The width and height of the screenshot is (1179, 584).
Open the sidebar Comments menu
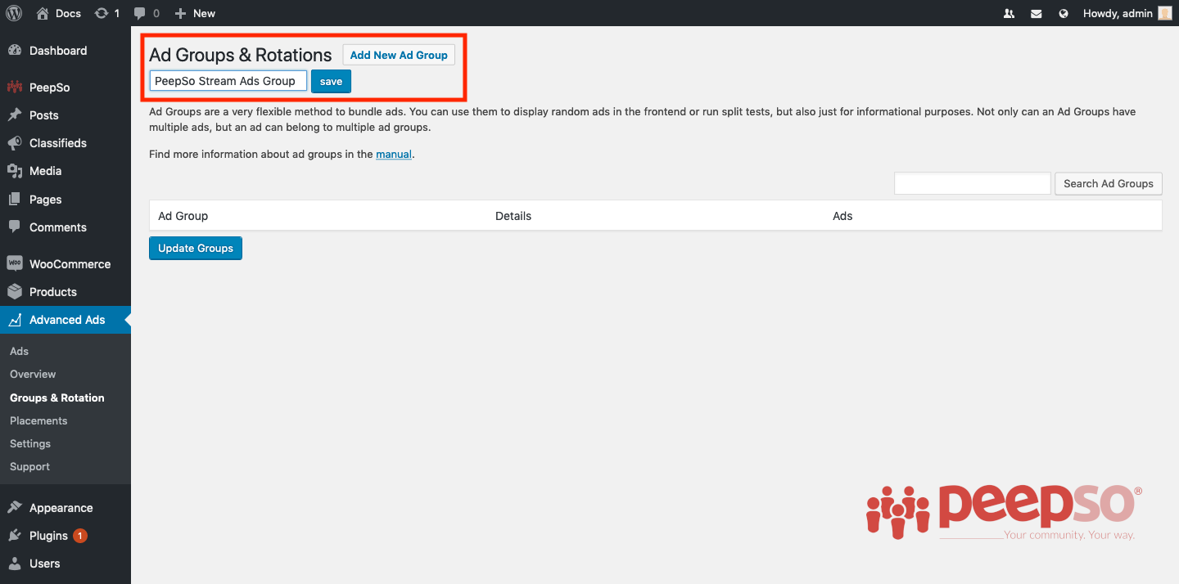(x=65, y=227)
